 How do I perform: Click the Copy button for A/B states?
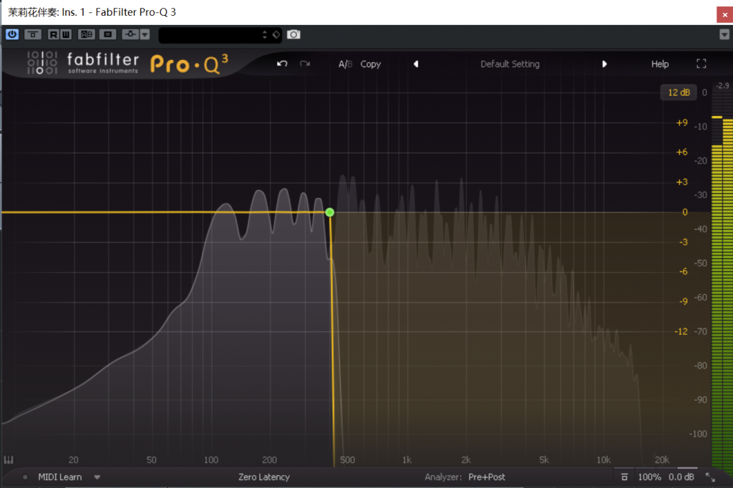(370, 64)
